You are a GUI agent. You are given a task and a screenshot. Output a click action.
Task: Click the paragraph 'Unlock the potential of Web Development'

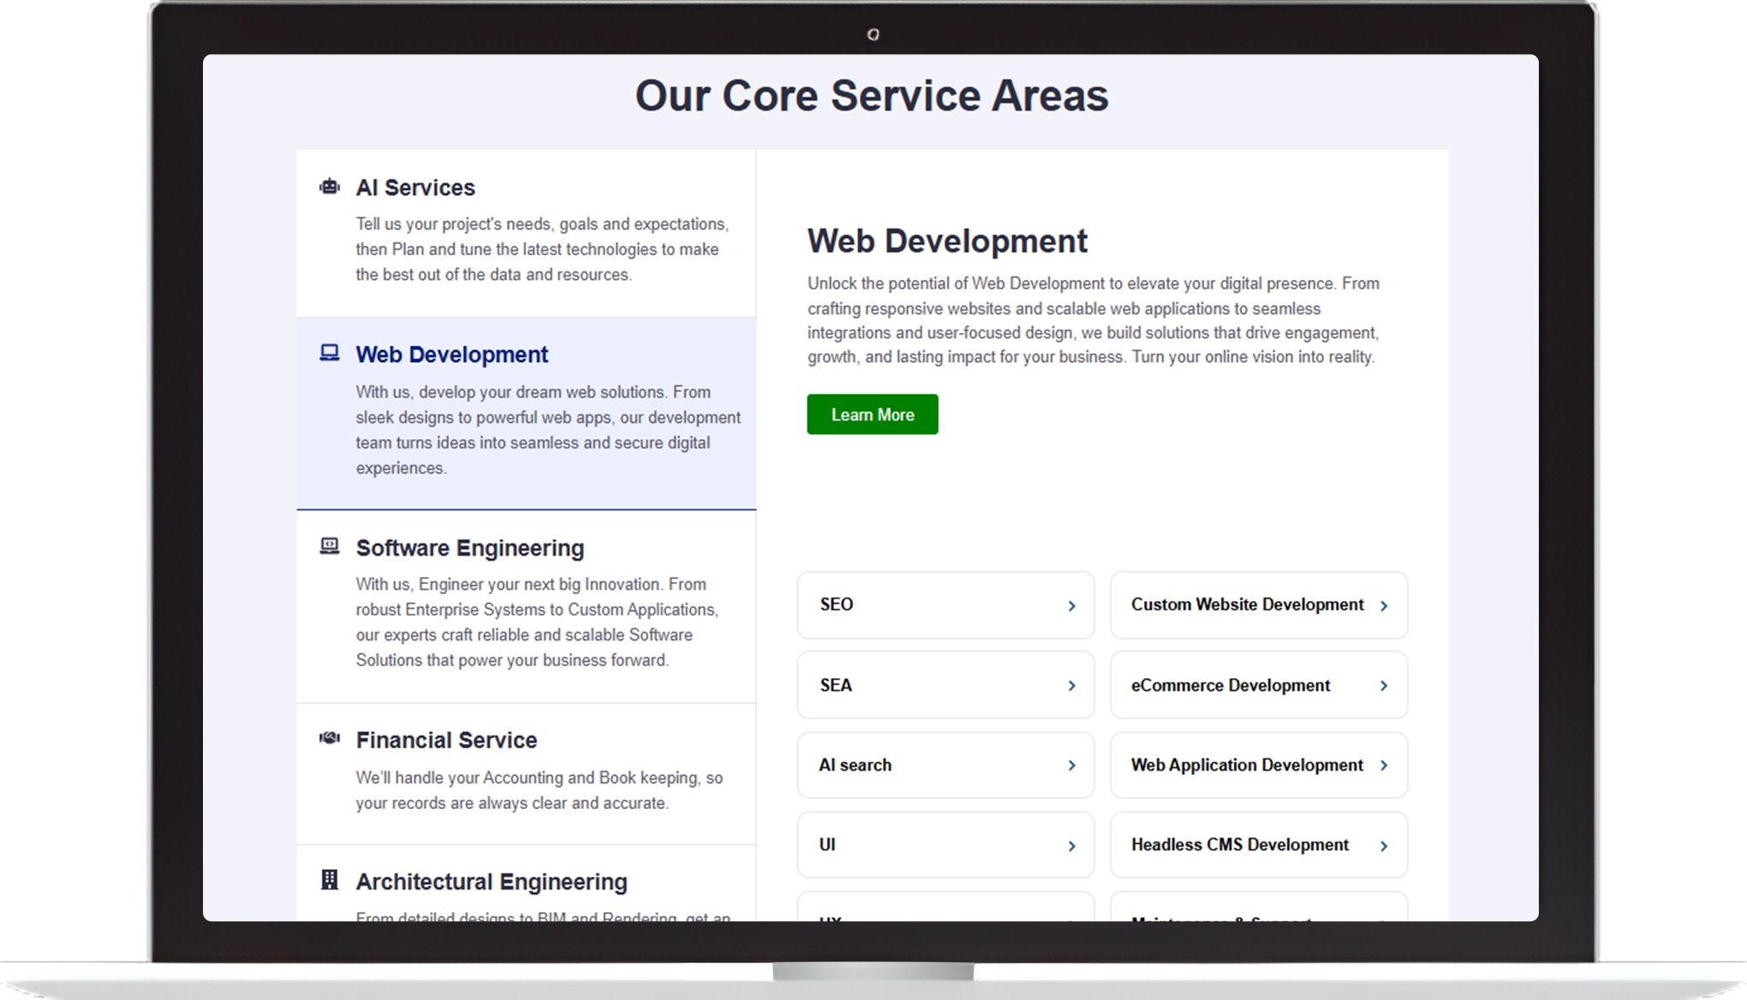click(1094, 320)
